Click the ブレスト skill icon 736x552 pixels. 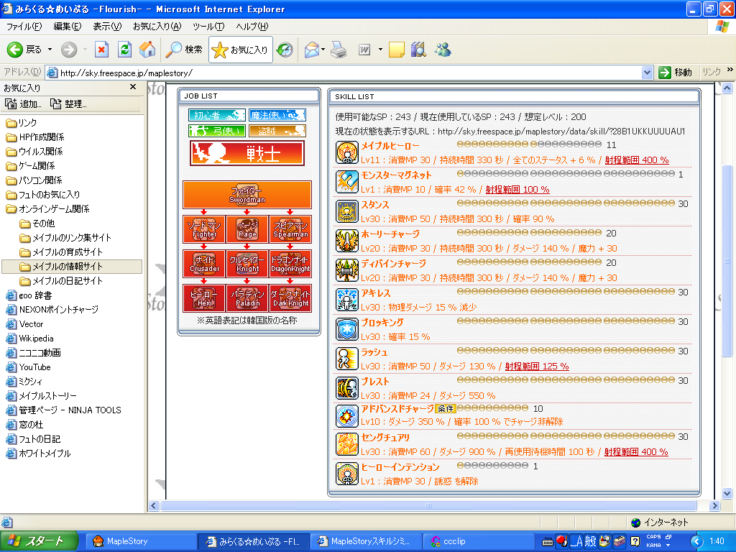point(347,387)
